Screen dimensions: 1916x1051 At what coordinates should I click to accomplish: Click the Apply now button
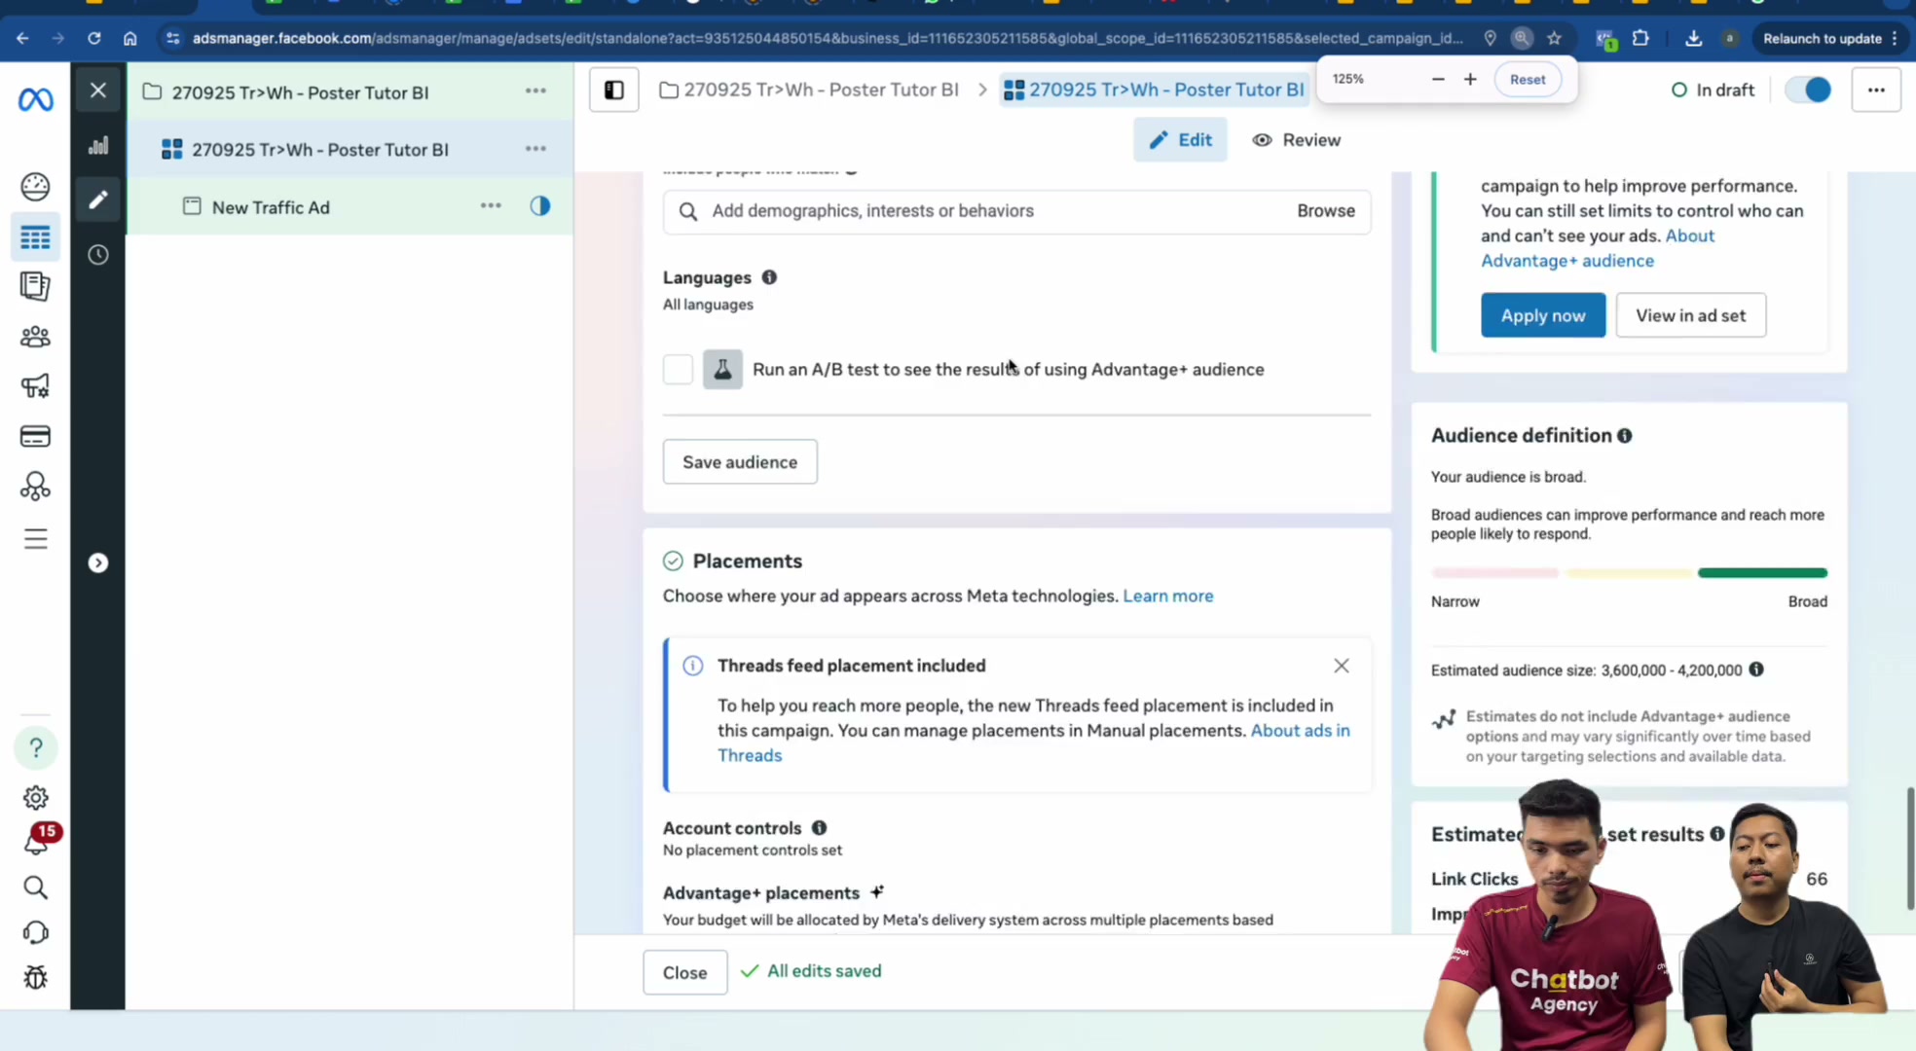pyautogui.click(x=1543, y=315)
